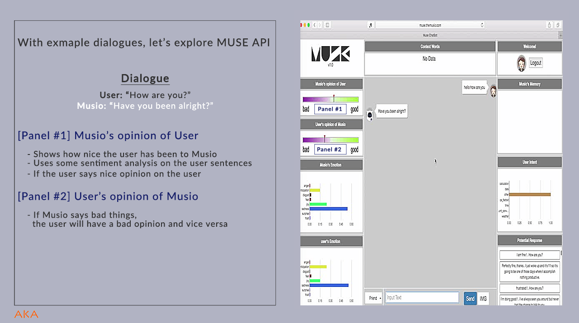This screenshot has height=323, width=579.
Task: Click the Musio robot avatar in chat
Action: [370, 115]
